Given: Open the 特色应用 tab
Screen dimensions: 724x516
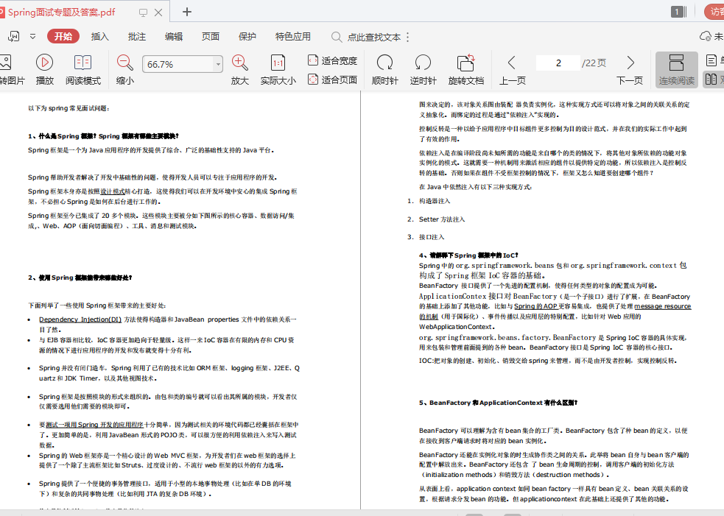Looking at the screenshot, I should 292,37.
